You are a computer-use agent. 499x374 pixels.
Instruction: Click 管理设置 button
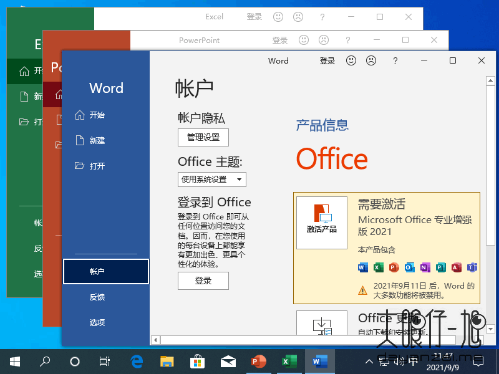click(203, 137)
